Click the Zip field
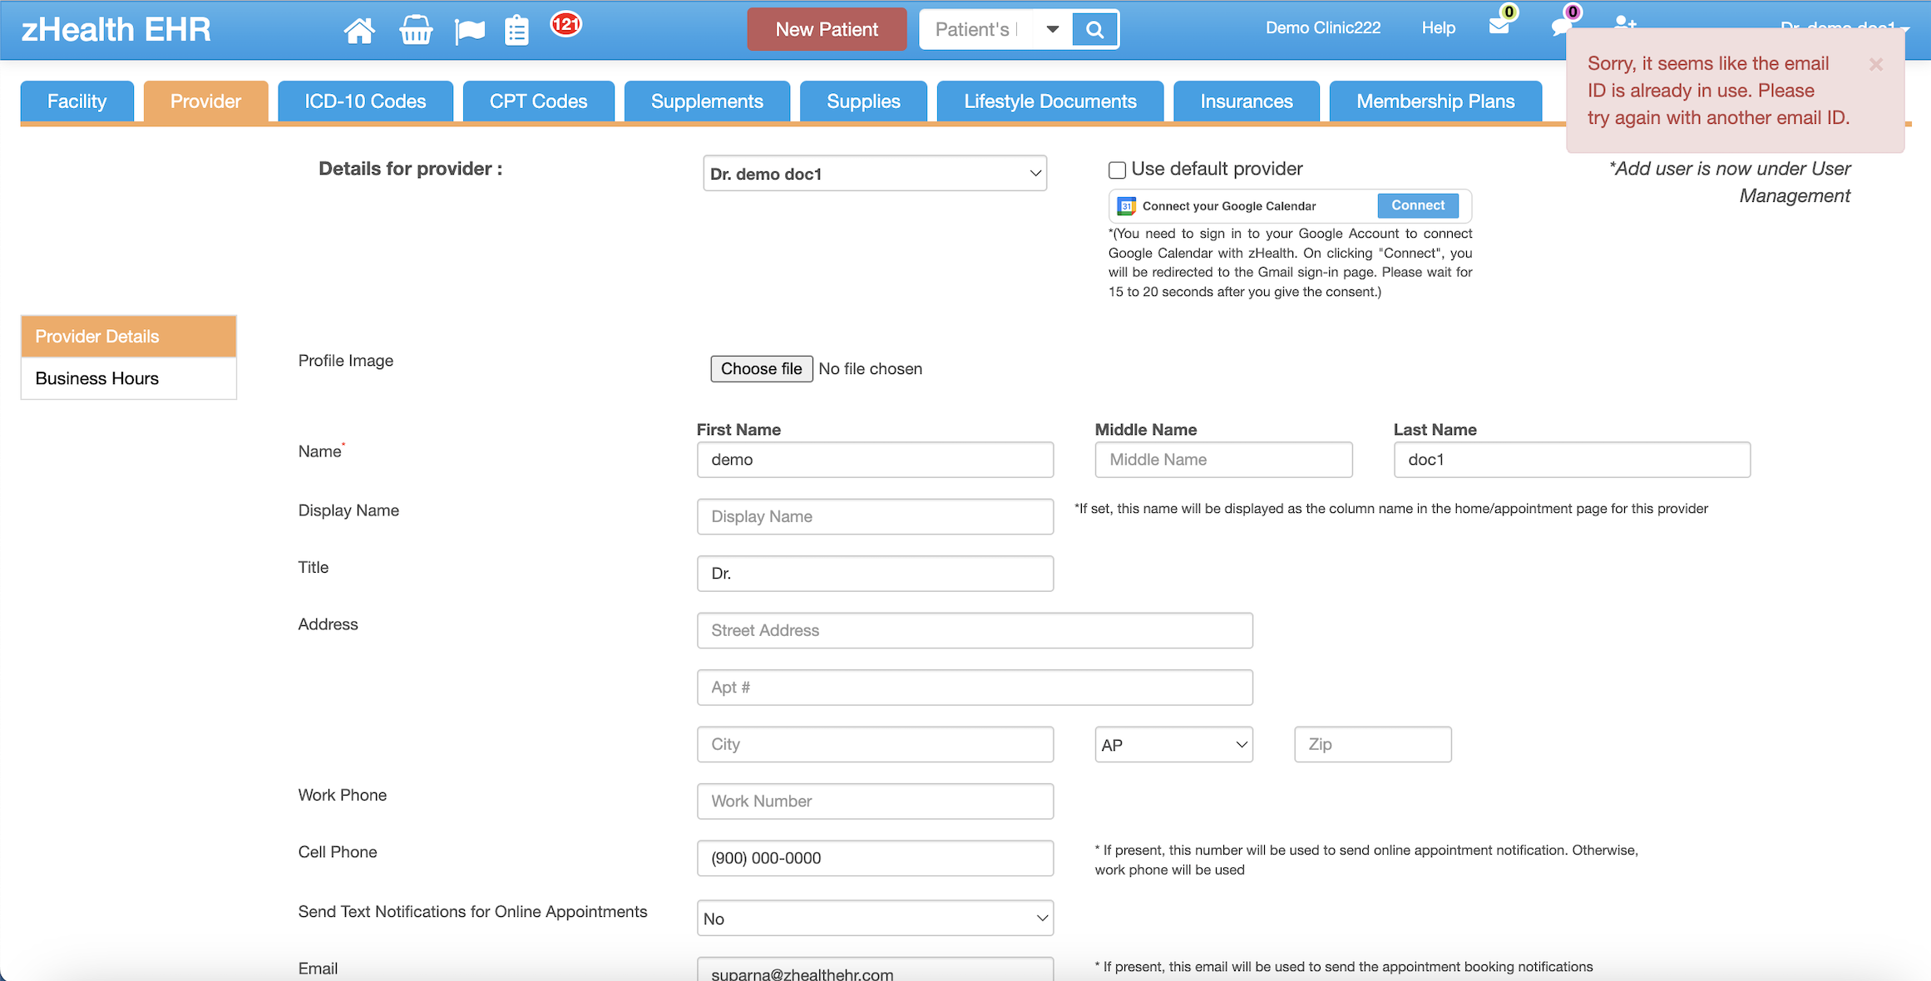This screenshot has height=981, width=1931. click(1372, 744)
